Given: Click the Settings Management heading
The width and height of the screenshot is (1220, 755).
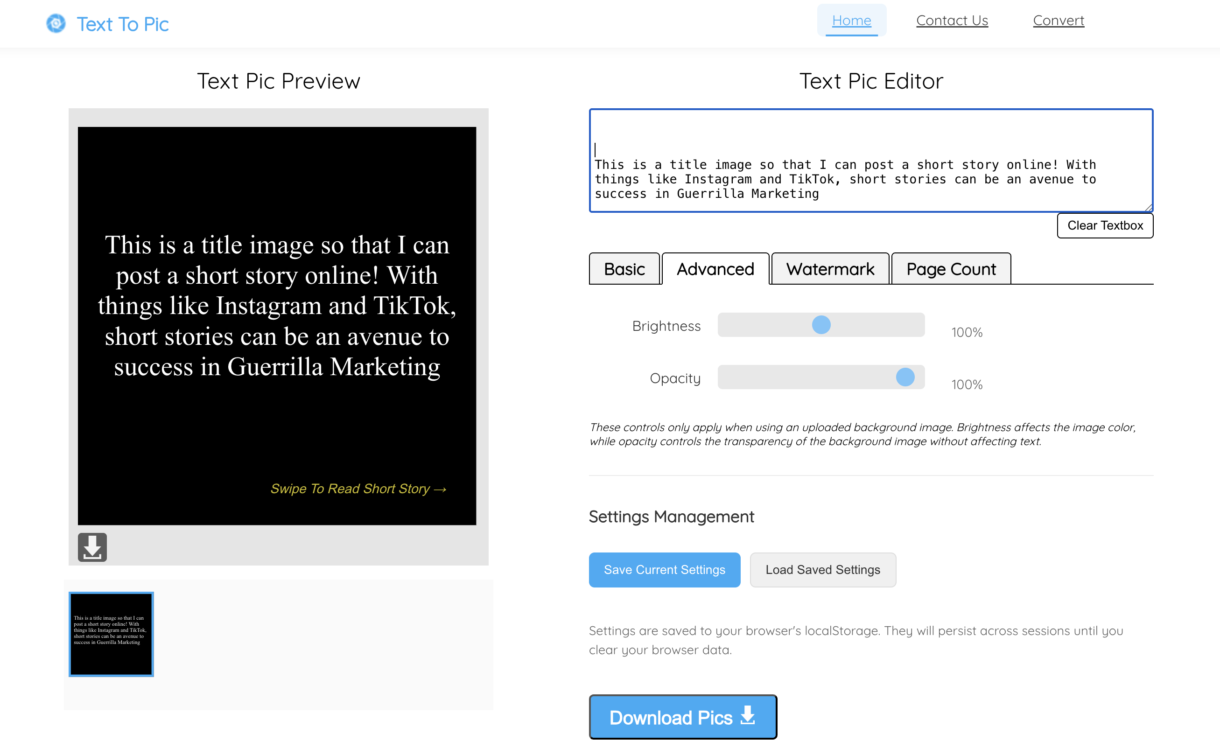Looking at the screenshot, I should coord(671,517).
